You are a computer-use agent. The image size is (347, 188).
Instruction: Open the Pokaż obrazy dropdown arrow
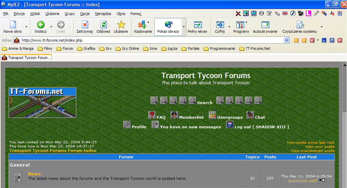184,27
